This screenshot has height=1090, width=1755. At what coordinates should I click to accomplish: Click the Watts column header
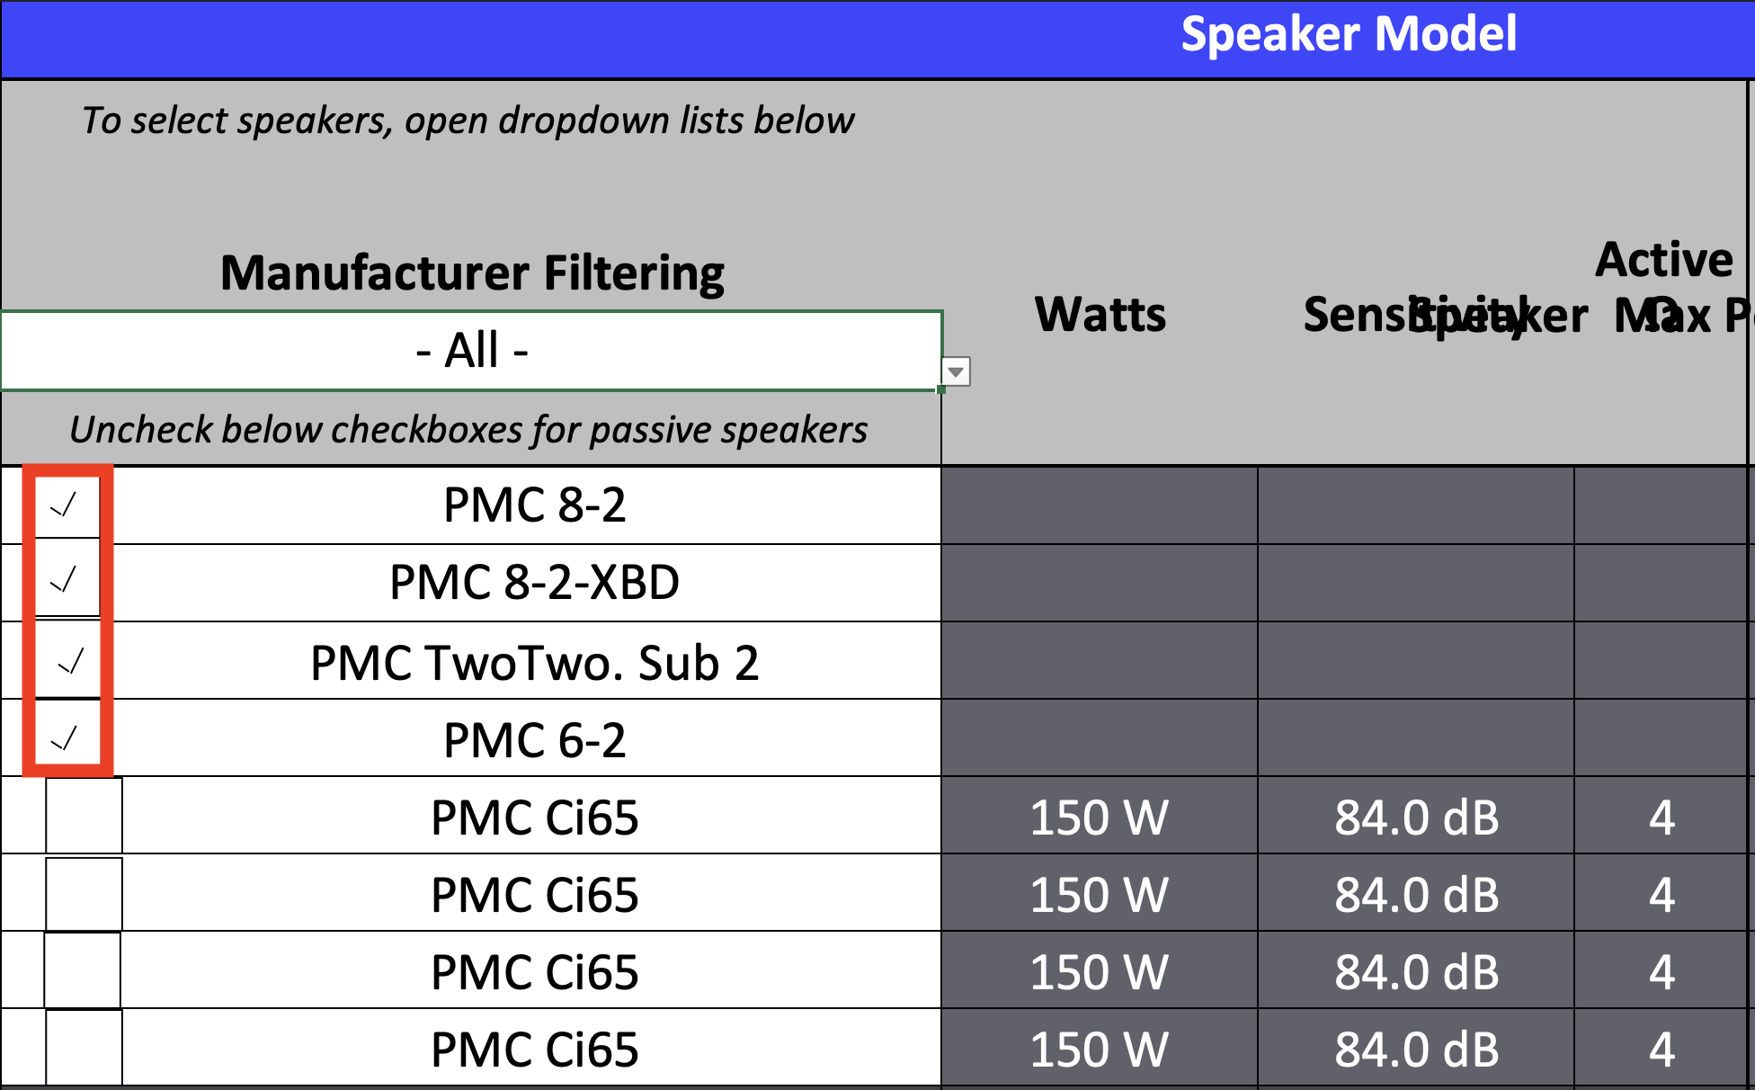pos(1099,316)
